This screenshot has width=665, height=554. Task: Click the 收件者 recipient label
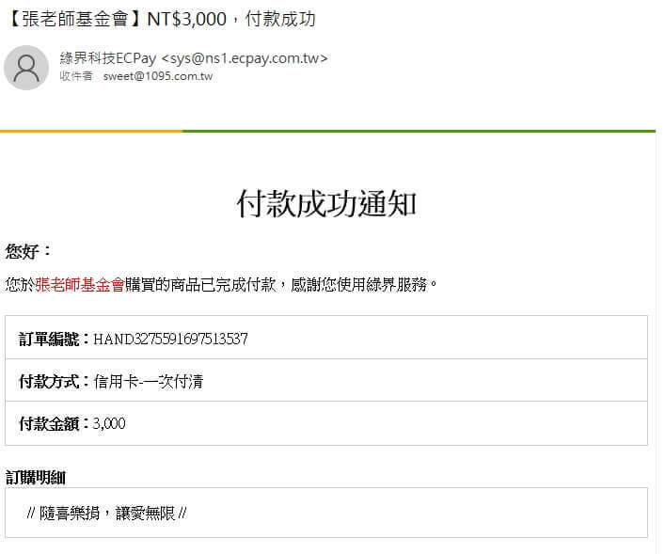[x=75, y=76]
